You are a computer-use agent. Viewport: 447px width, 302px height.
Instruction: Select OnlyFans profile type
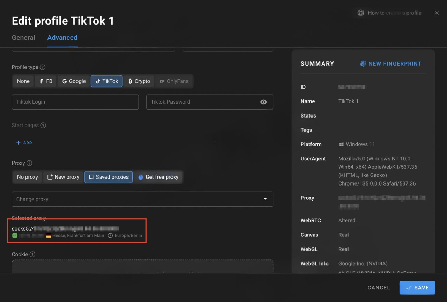(x=174, y=81)
